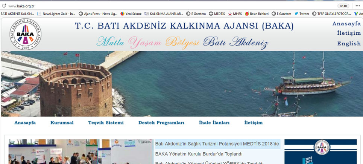Click the %140 zoom level indicator
The width and height of the screenshot is (363, 164).
[x=343, y=6]
